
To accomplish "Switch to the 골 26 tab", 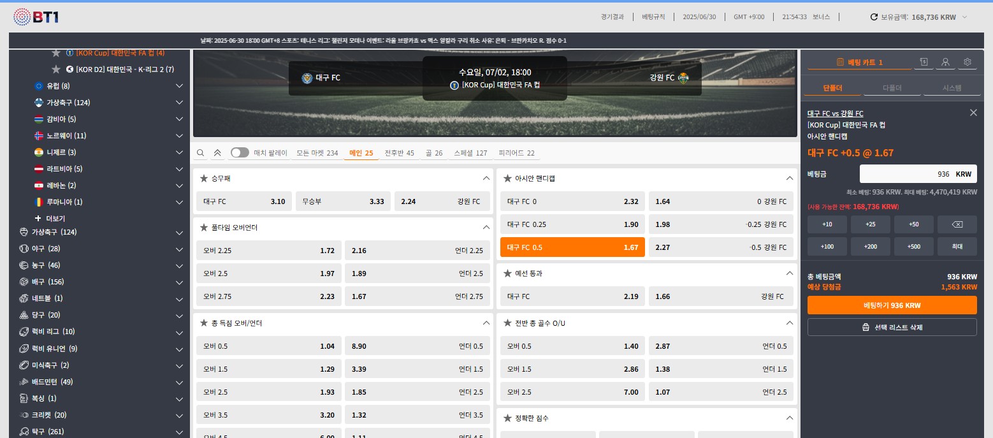I will point(434,153).
